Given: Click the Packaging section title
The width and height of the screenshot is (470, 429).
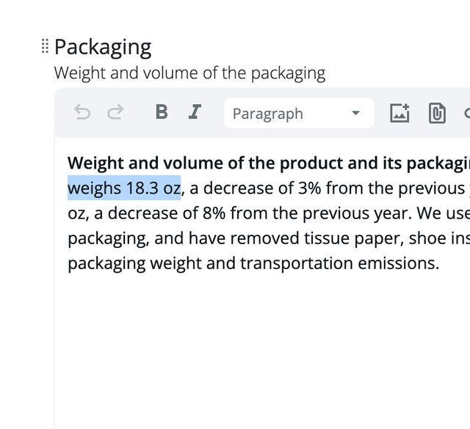Looking at the screenshot, I should coord(103,47).
